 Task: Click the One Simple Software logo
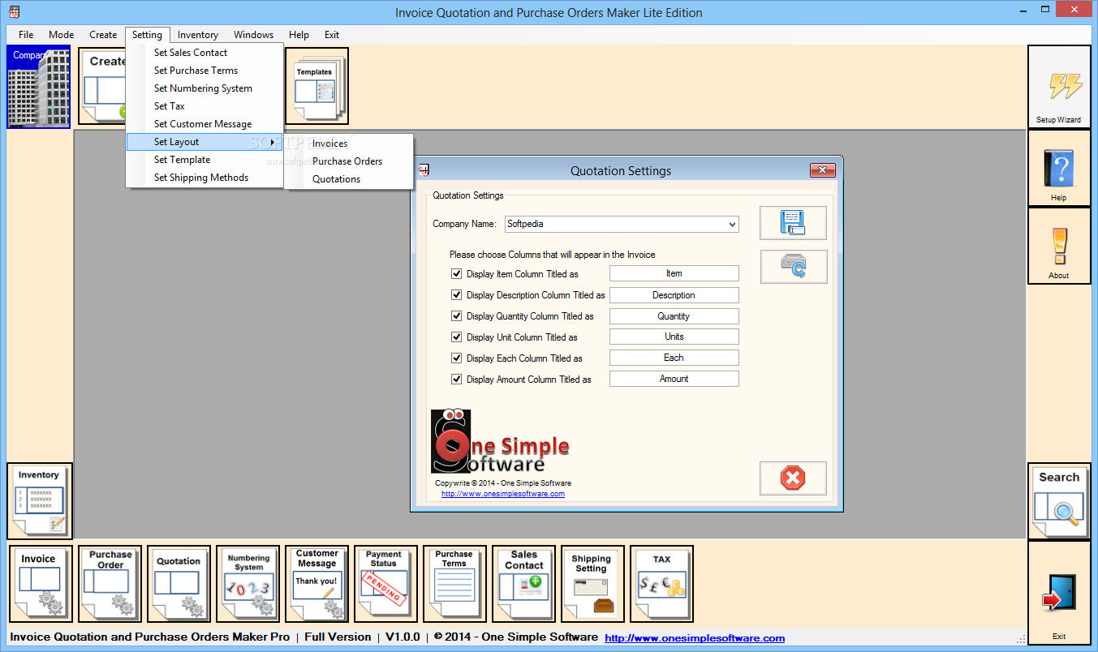[x=500, y=441]
